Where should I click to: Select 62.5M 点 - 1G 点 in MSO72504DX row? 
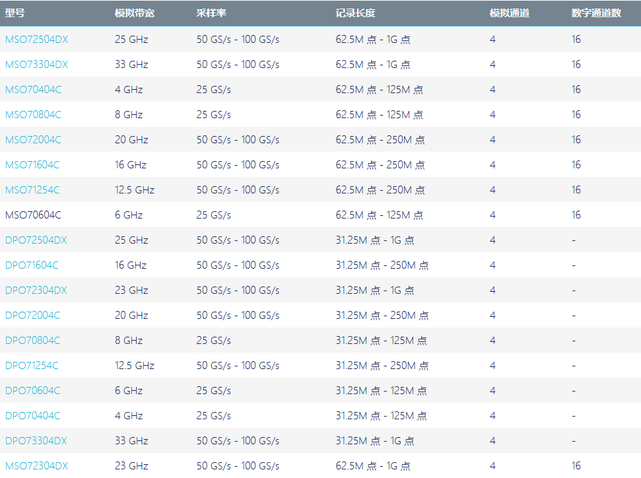click(x=373, y=39)
